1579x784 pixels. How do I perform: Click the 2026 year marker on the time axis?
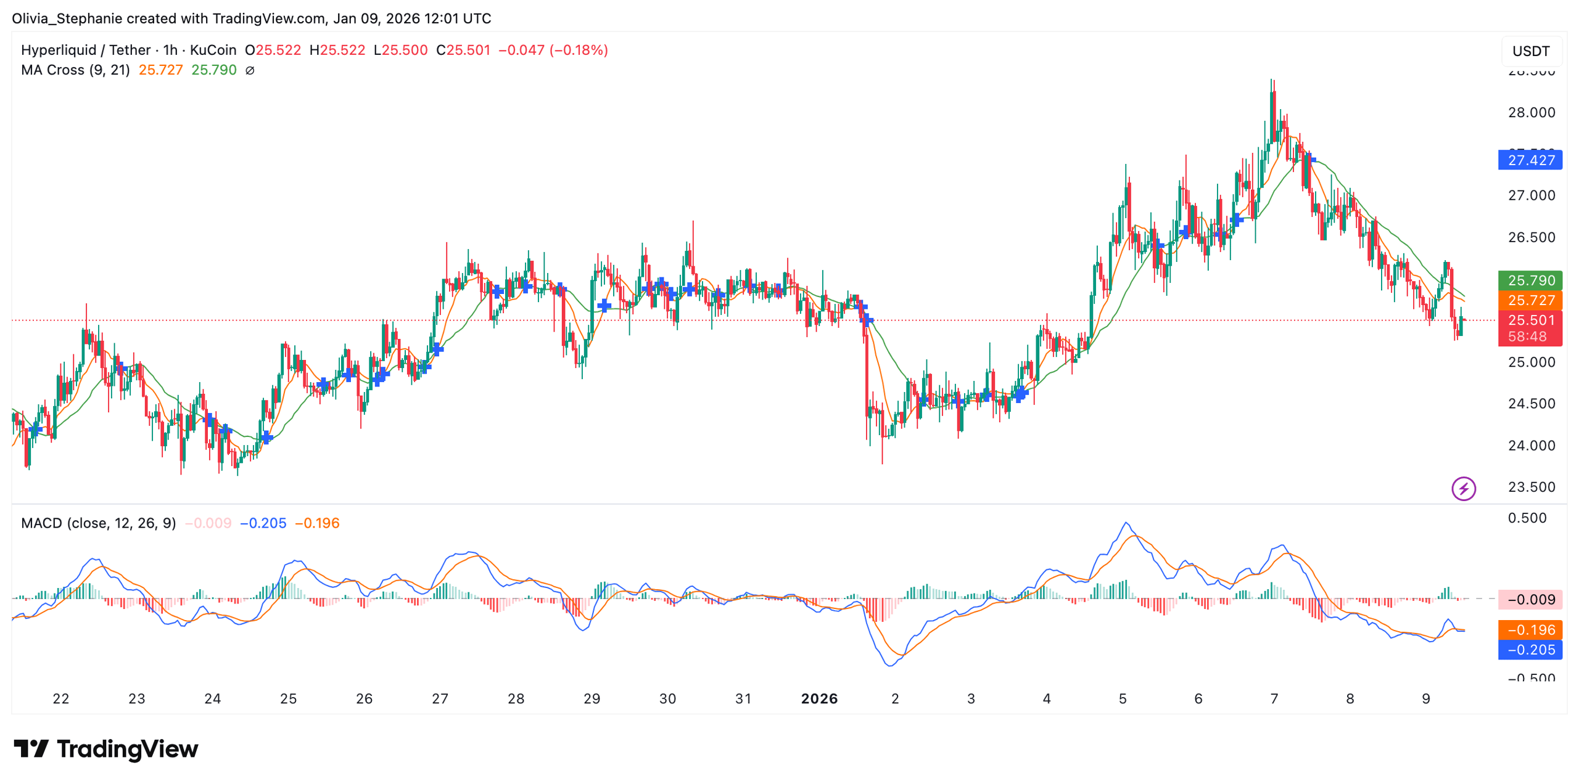(818, 698)
